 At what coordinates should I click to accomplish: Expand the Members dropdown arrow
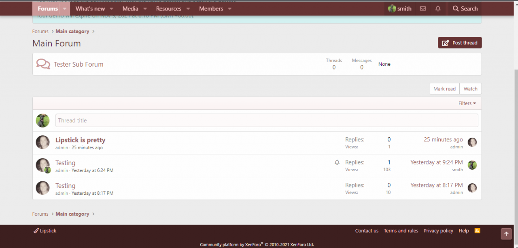229,8
